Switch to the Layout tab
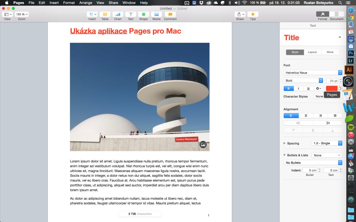Viewport: 356px width, 222px height. coord(312,52)
